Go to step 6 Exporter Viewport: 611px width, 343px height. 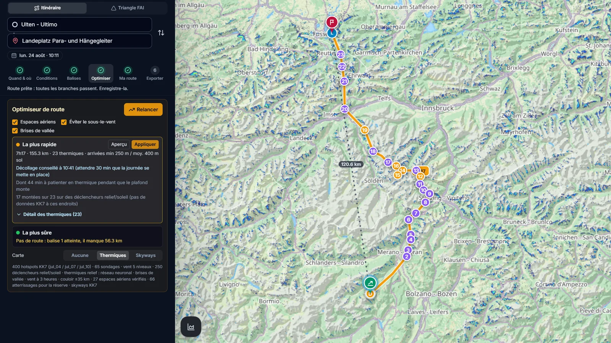[x=155, y=74]
